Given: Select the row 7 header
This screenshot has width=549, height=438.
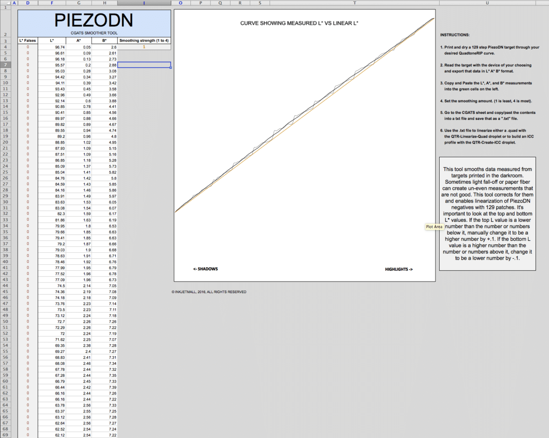Looking at the screenshot, I should point(4,65).
